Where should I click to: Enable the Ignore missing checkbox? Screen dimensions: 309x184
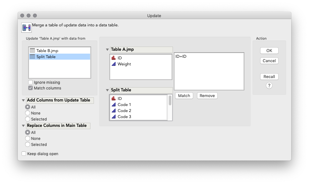coord(30,82)
